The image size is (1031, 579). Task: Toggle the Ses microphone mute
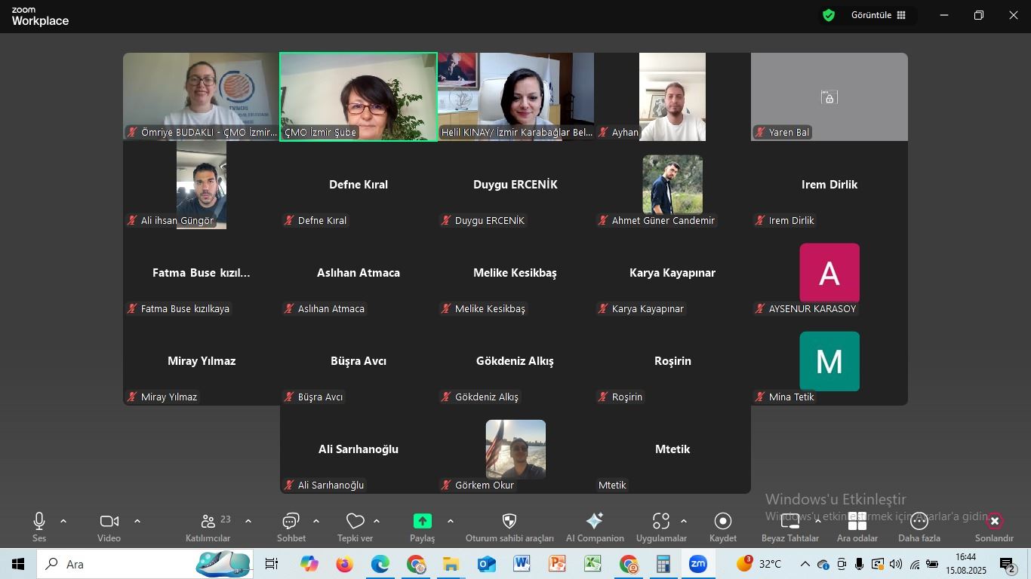coord(39,522)
